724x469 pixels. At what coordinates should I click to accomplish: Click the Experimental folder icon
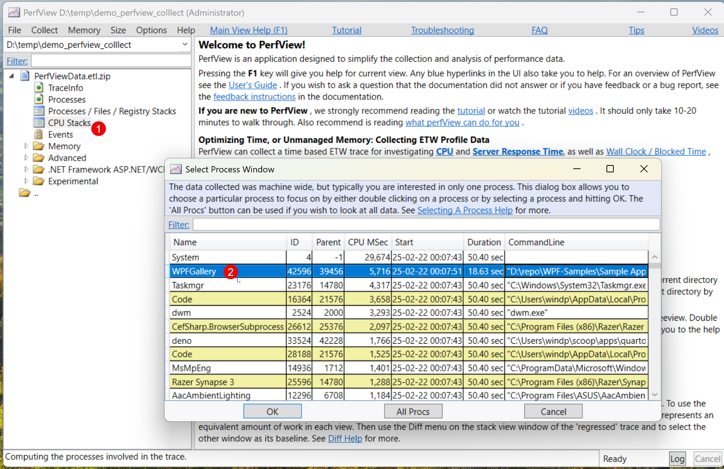pos(38,181)
